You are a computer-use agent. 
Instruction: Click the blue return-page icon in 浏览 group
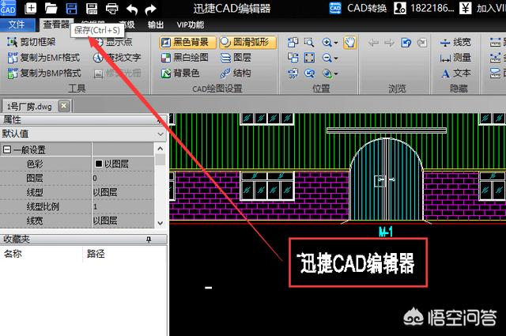[x=406, y=42]
